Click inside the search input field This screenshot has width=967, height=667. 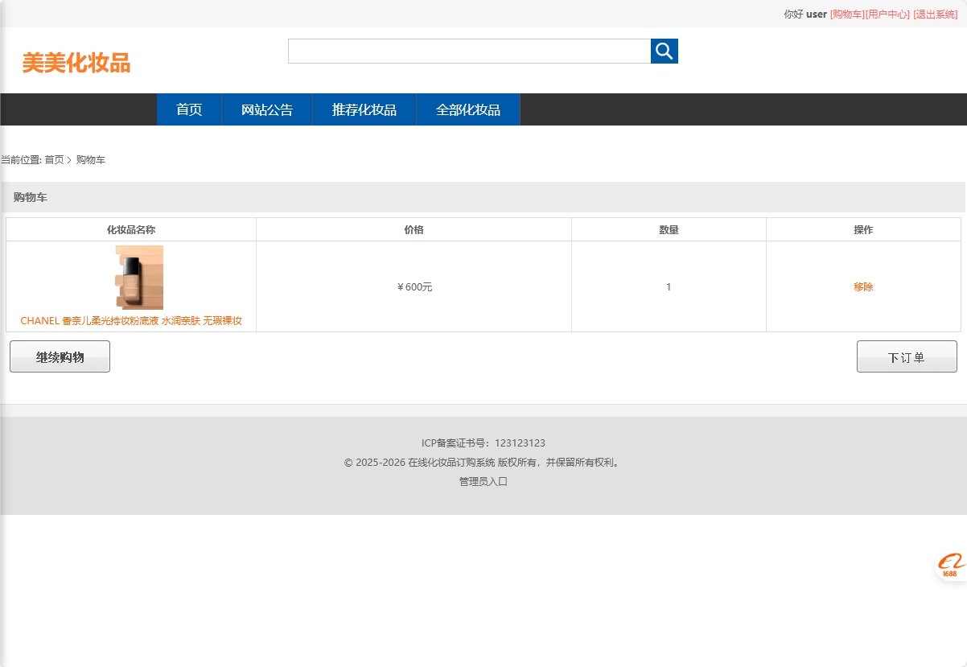click(x=469, y=51)
